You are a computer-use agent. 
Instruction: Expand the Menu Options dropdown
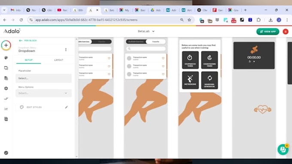[43, 93]
